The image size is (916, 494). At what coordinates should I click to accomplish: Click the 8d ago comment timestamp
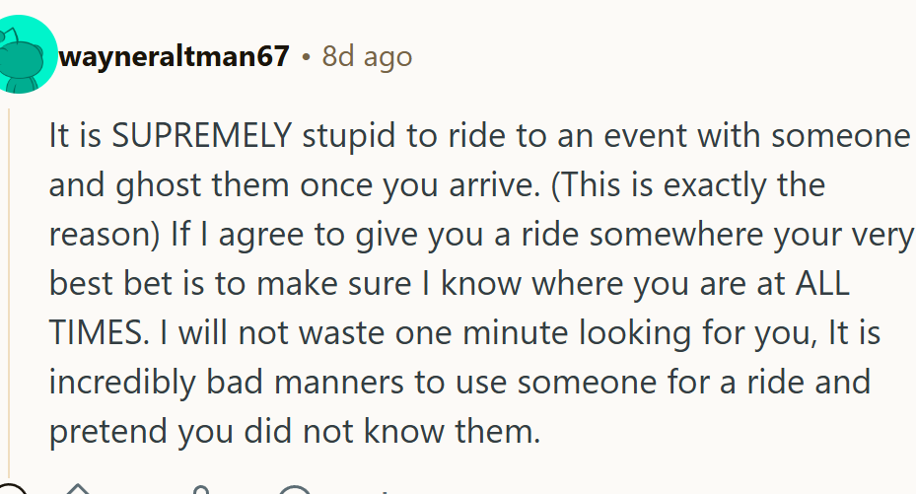coord(367,57)
